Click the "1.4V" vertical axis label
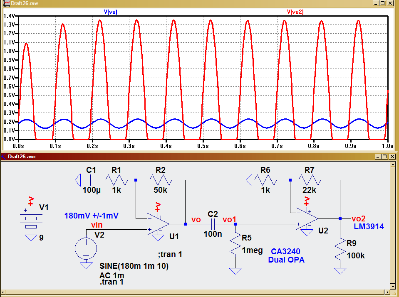399x297 pixels. (x=10, y=16)
